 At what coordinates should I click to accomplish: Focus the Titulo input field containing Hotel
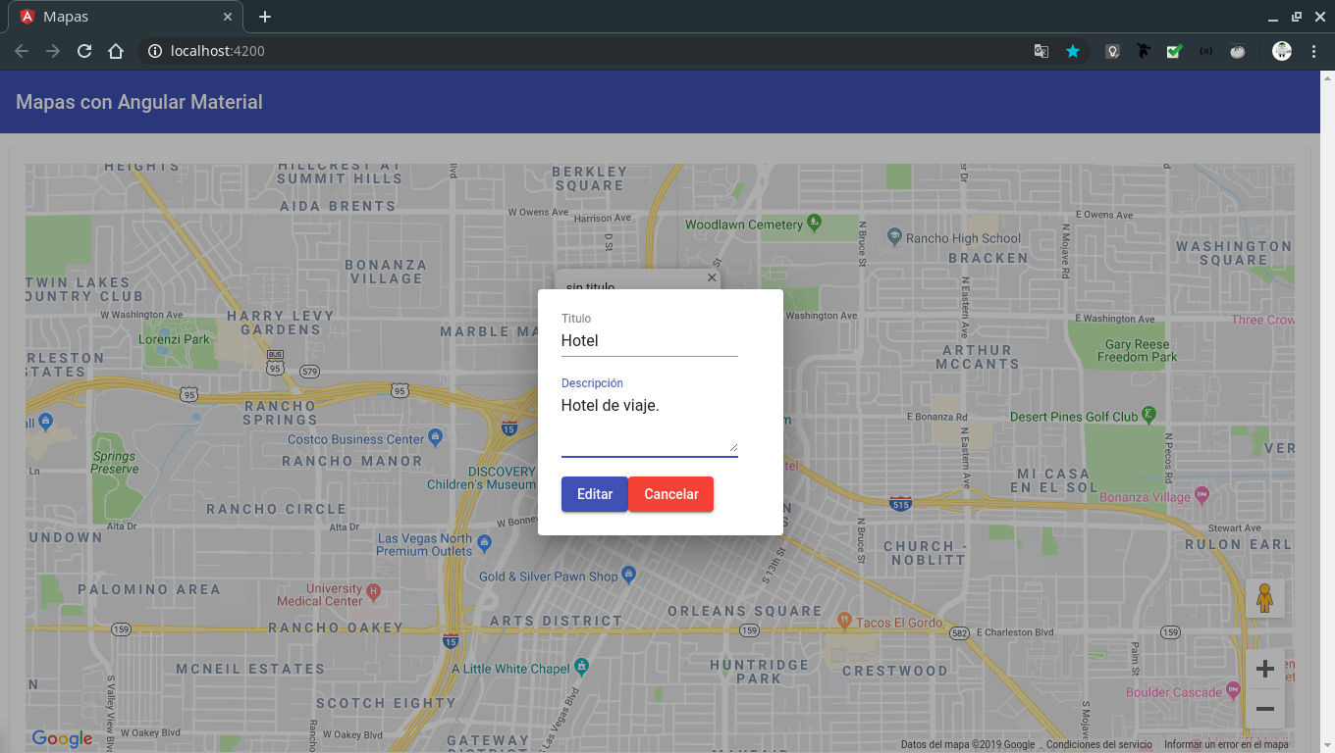click(650, 341)
